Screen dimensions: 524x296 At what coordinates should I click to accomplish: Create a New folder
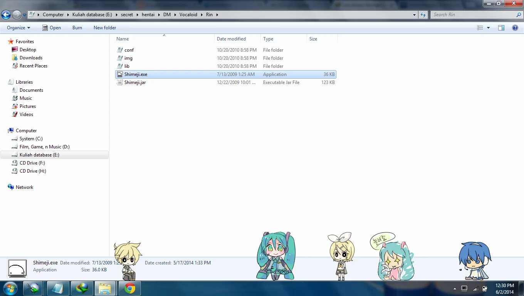tap(105, 28)
